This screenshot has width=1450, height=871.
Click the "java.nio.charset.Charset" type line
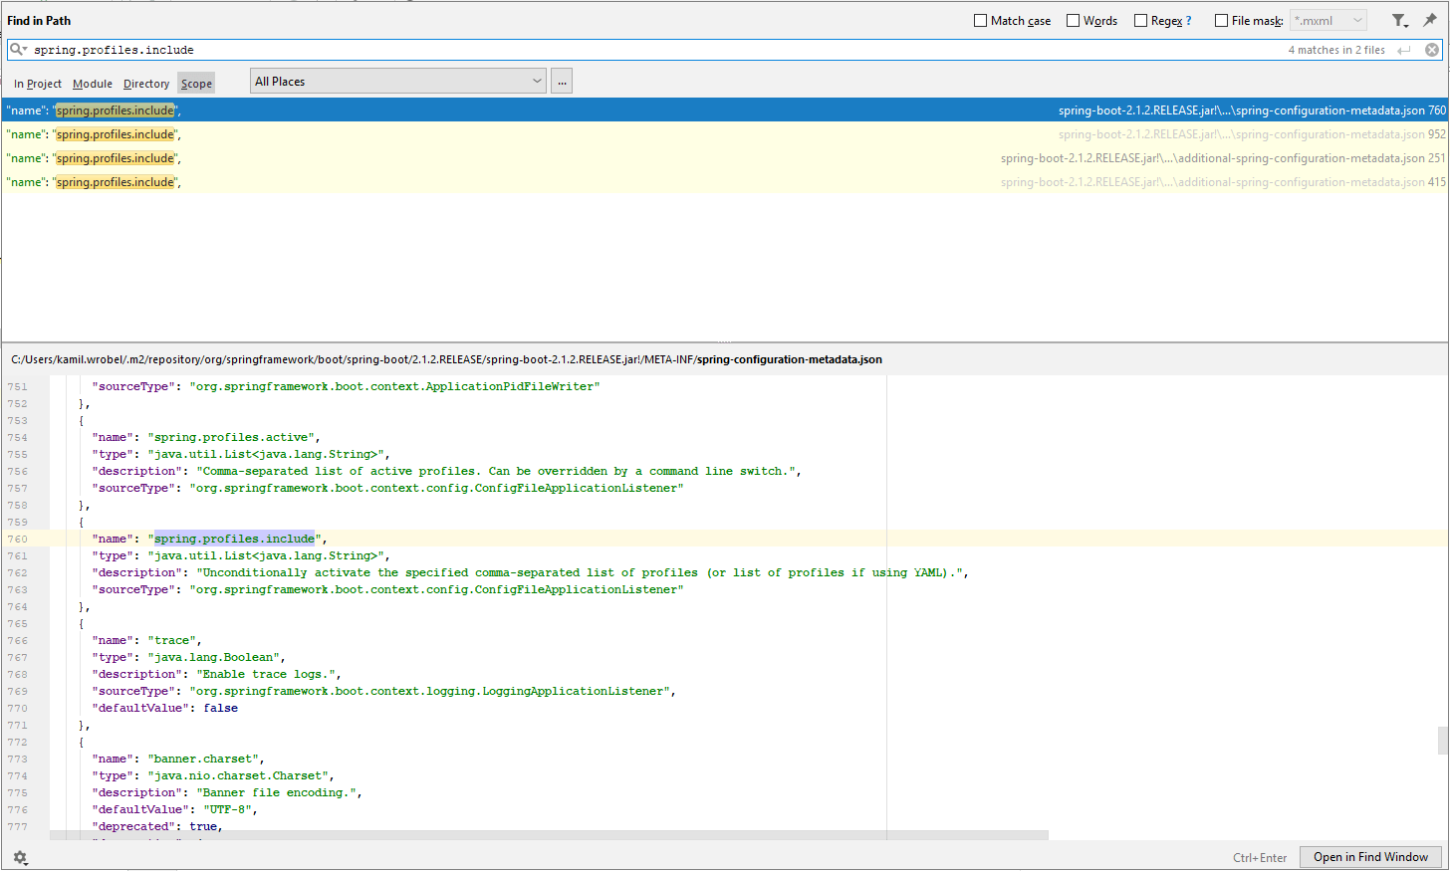tap(213, 775)
